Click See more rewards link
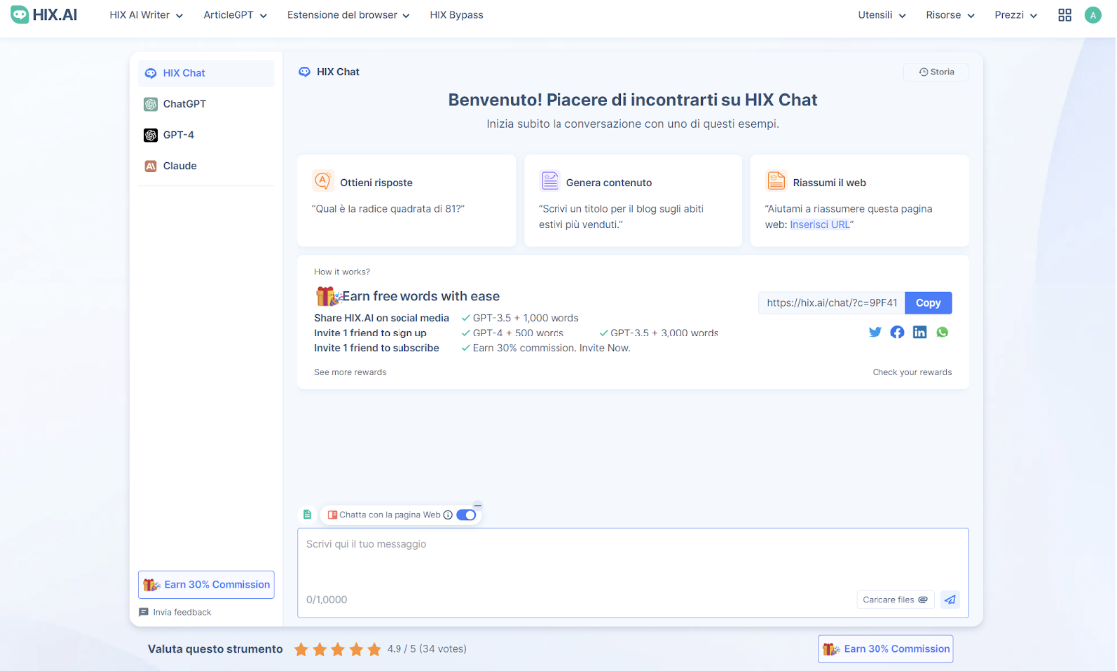The width and height of the screenshot is (1117, 671). pos(350,372)
